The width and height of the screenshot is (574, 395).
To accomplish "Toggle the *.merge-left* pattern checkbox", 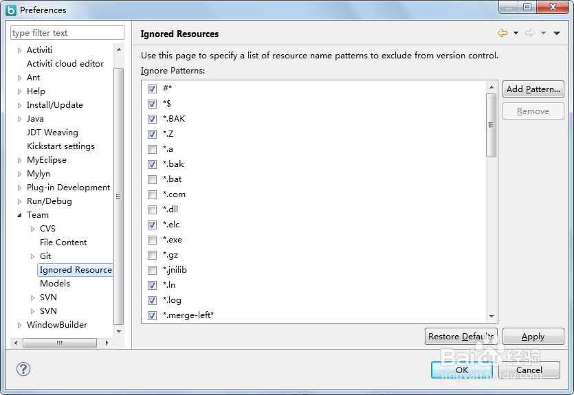I will [x=153, y=315].
